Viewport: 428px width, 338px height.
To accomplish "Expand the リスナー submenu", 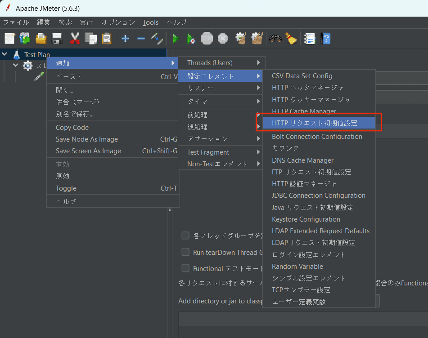I will pyautogui.click(x=220, y=88).
